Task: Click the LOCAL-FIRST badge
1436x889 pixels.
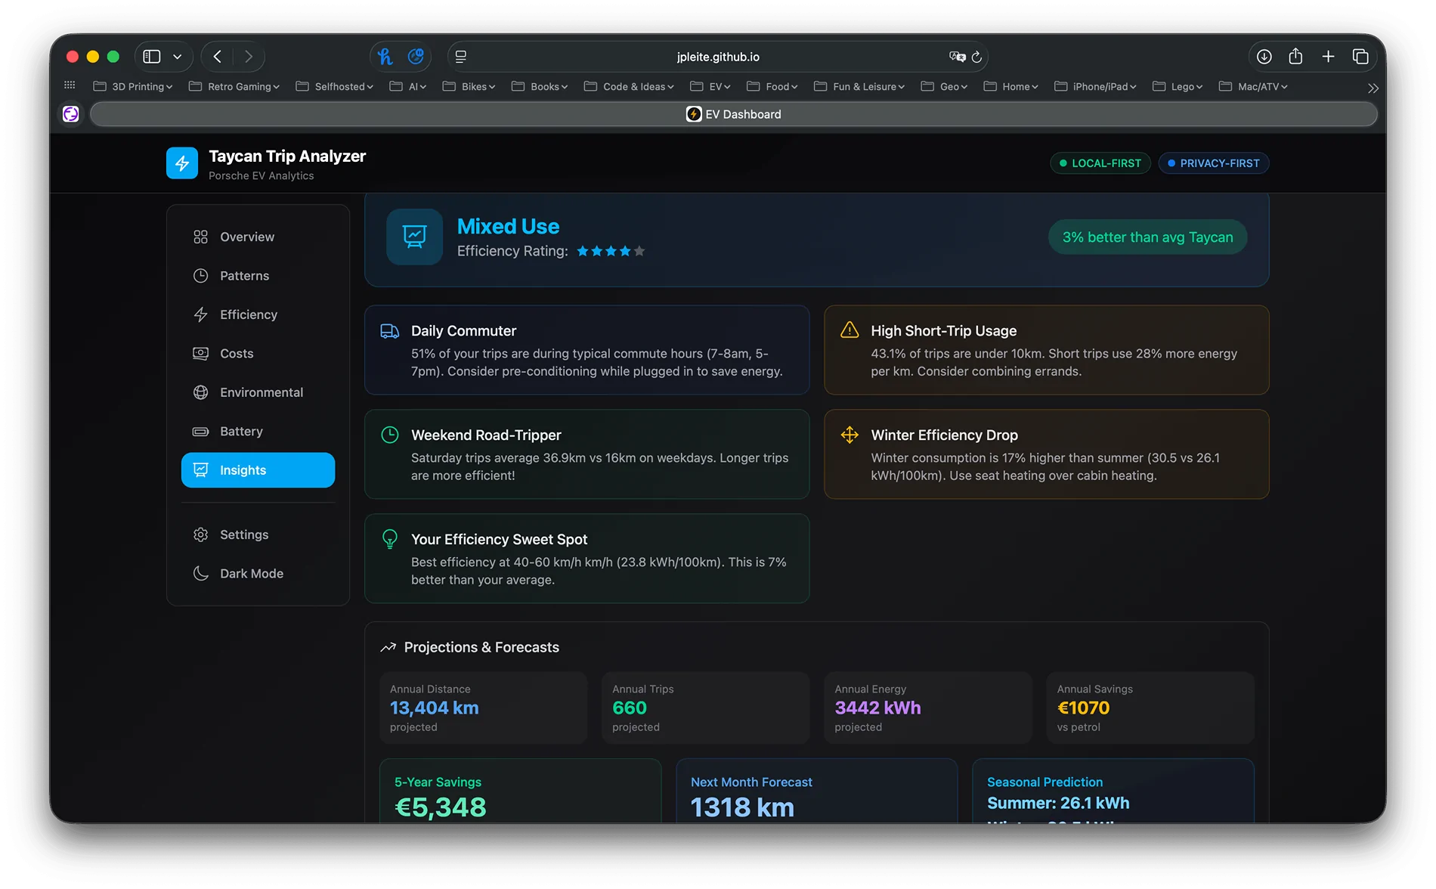Action: [1100, 163]
